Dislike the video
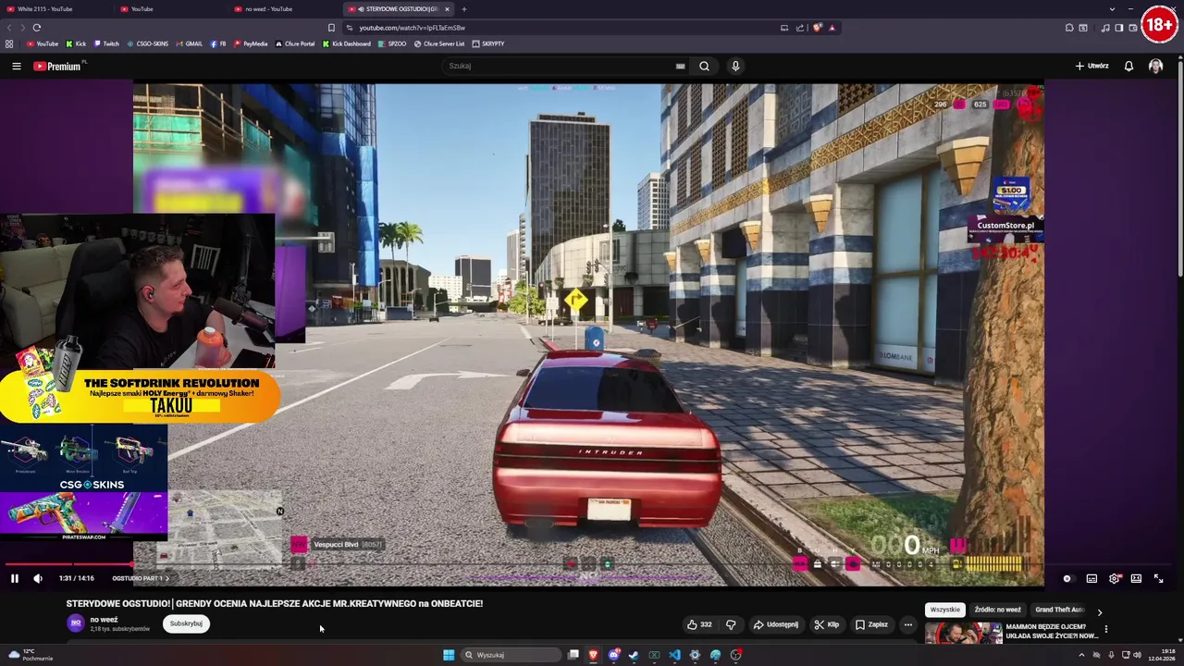This screenshot has height=666, width=1184. click(x=731, y=624)
